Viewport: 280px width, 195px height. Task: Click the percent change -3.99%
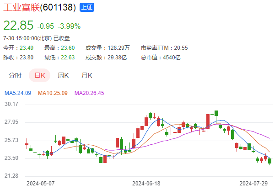[x=69, y=26]
